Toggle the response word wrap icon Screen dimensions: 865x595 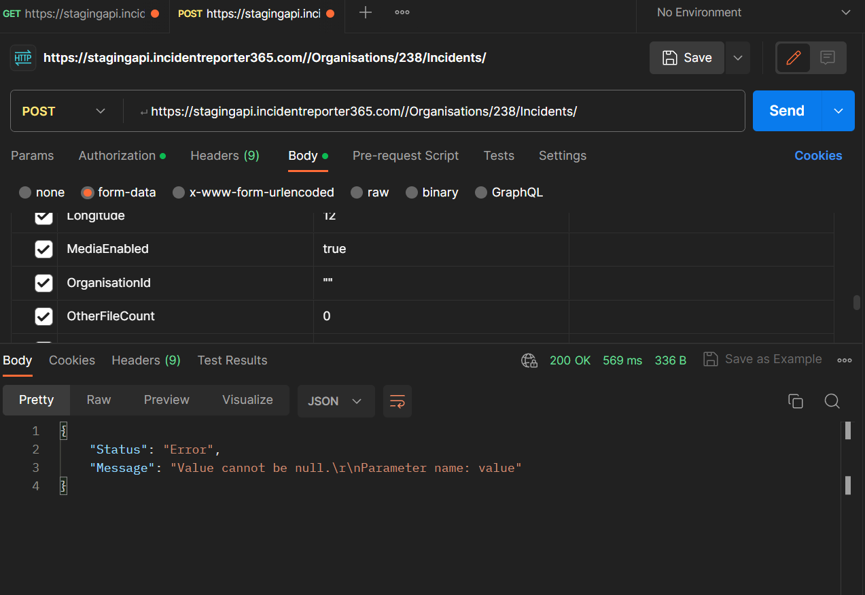[x=398, y=401]
